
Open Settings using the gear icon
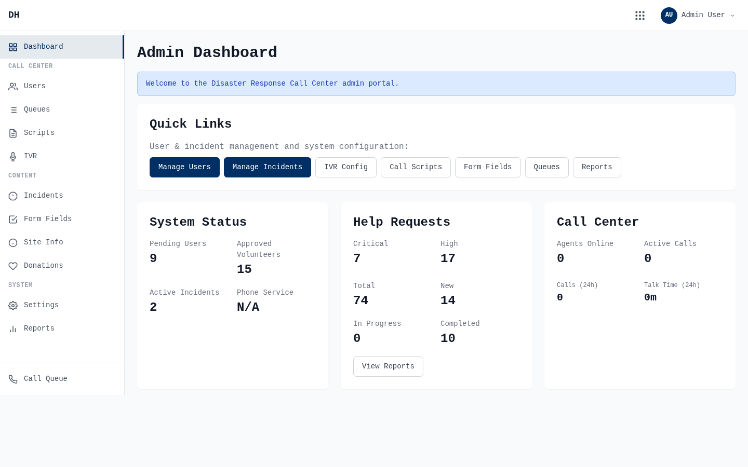click(13, 305)
